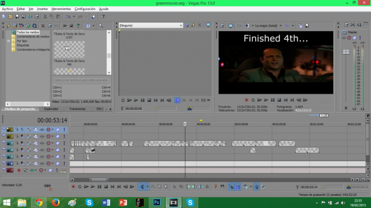Select the Etiquetas folder
The height and width of the screenshot is (208, 371).
(23, 45)
